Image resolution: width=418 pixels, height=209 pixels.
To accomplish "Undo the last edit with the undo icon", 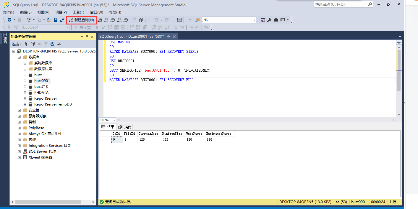I will point(157,20).
